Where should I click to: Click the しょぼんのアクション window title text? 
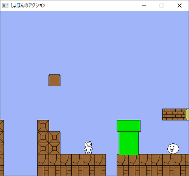coord(28,6)
